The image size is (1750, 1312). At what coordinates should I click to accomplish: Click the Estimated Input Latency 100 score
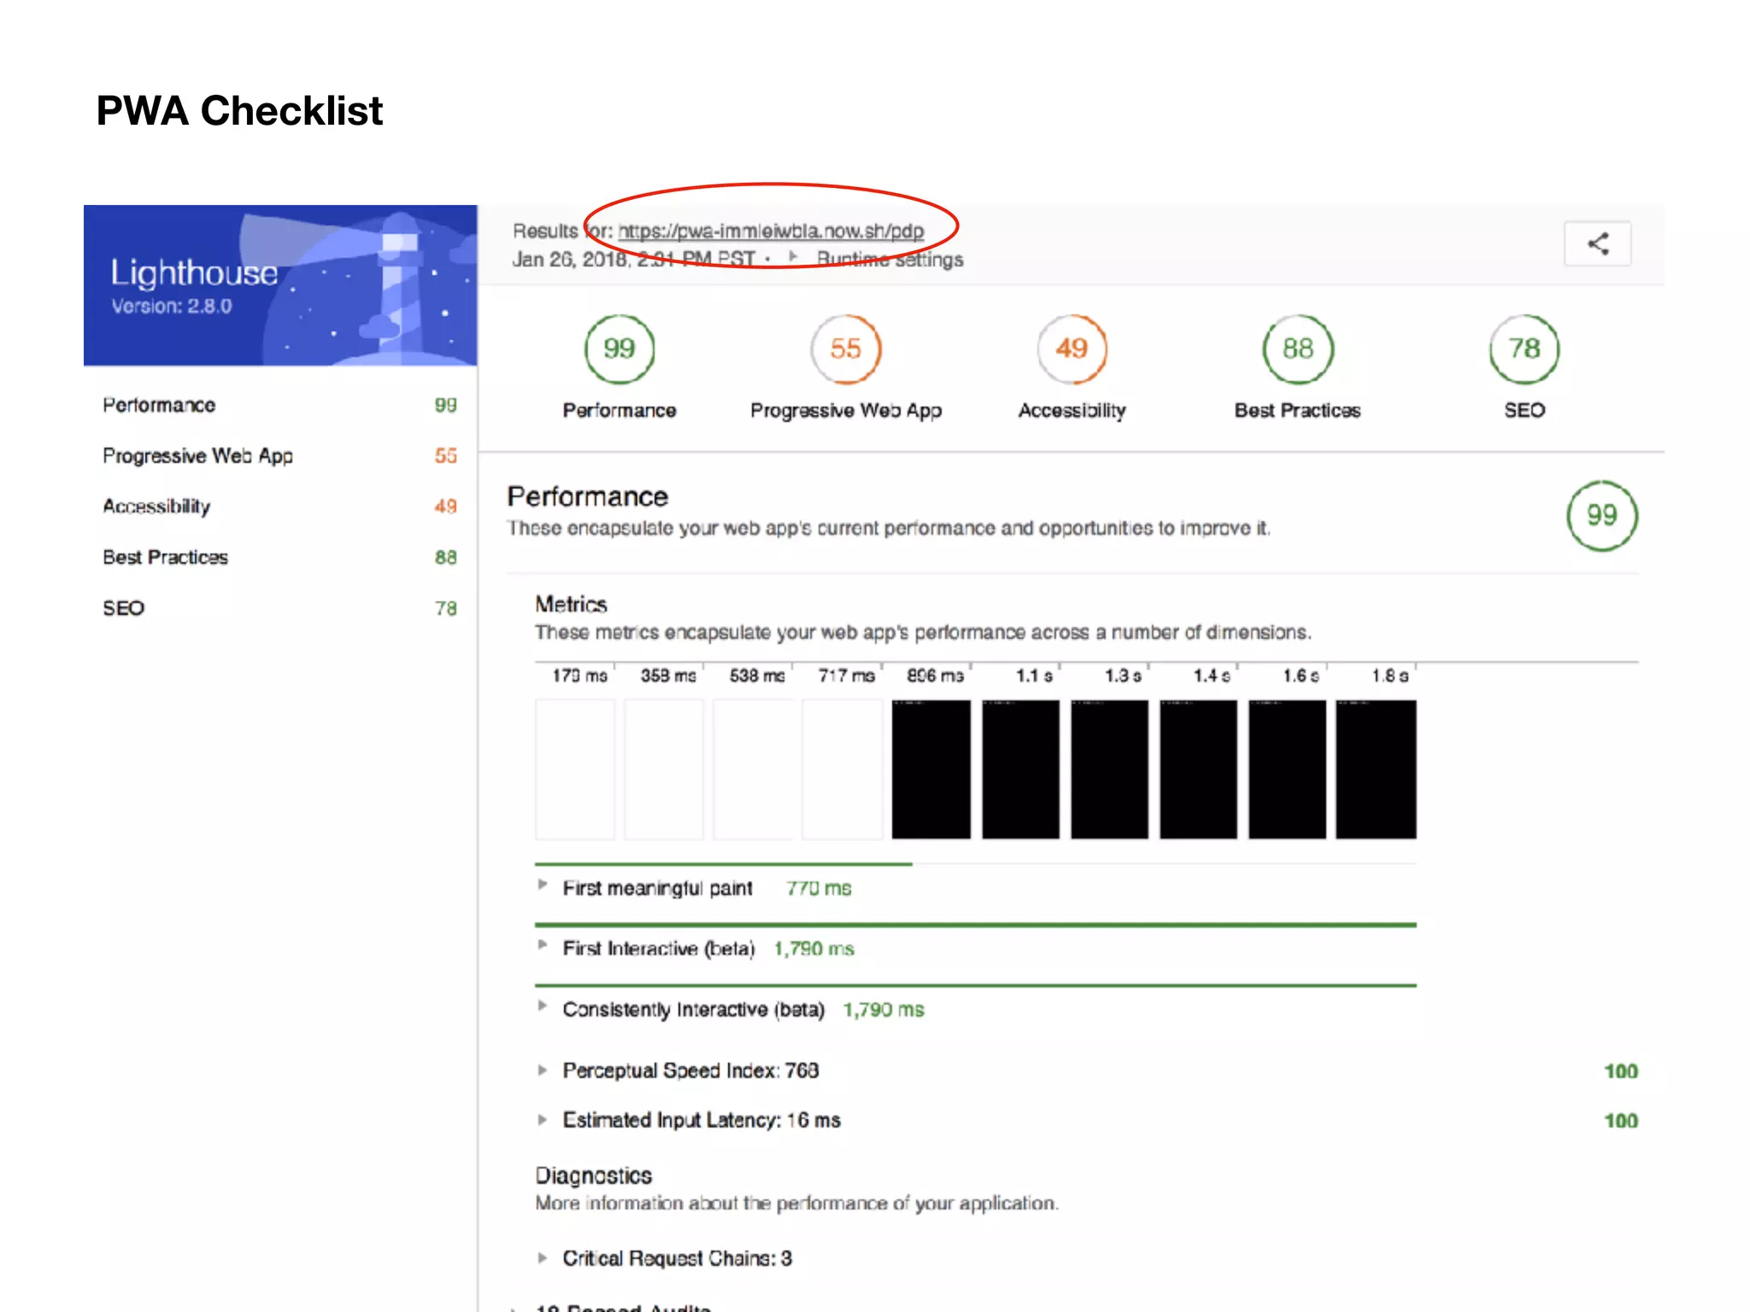1621,1121
